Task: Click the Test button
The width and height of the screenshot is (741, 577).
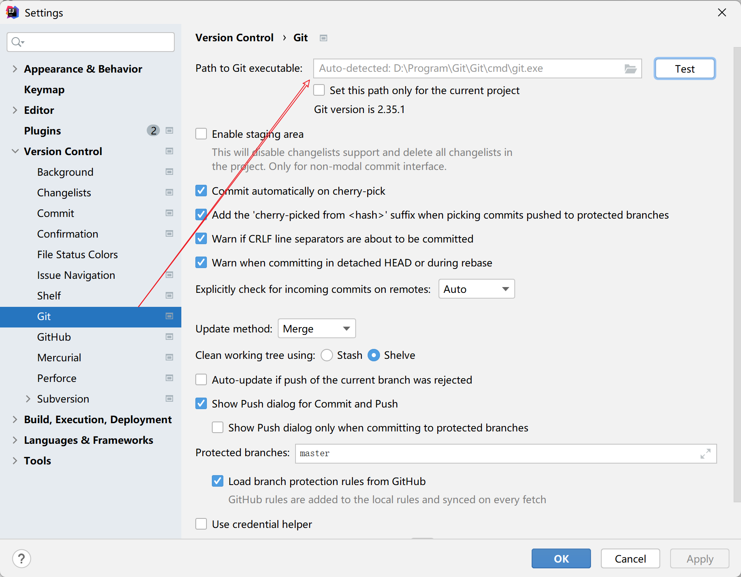Action: (685, 69)
